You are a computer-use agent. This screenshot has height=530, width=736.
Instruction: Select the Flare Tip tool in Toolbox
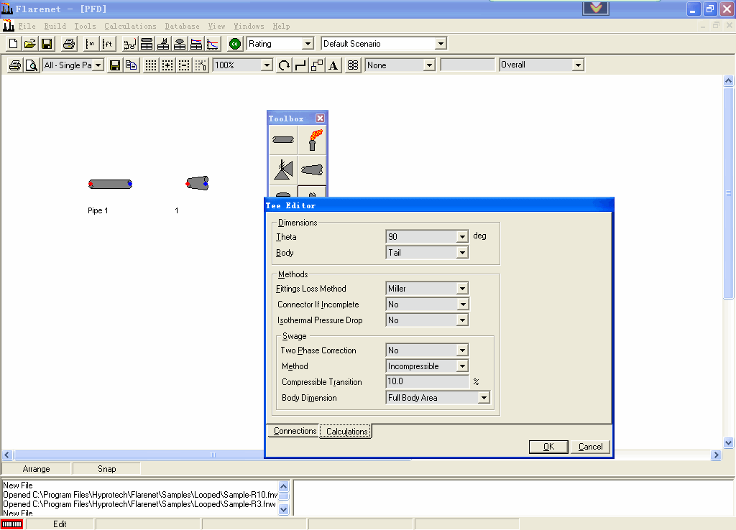point(312,140)
